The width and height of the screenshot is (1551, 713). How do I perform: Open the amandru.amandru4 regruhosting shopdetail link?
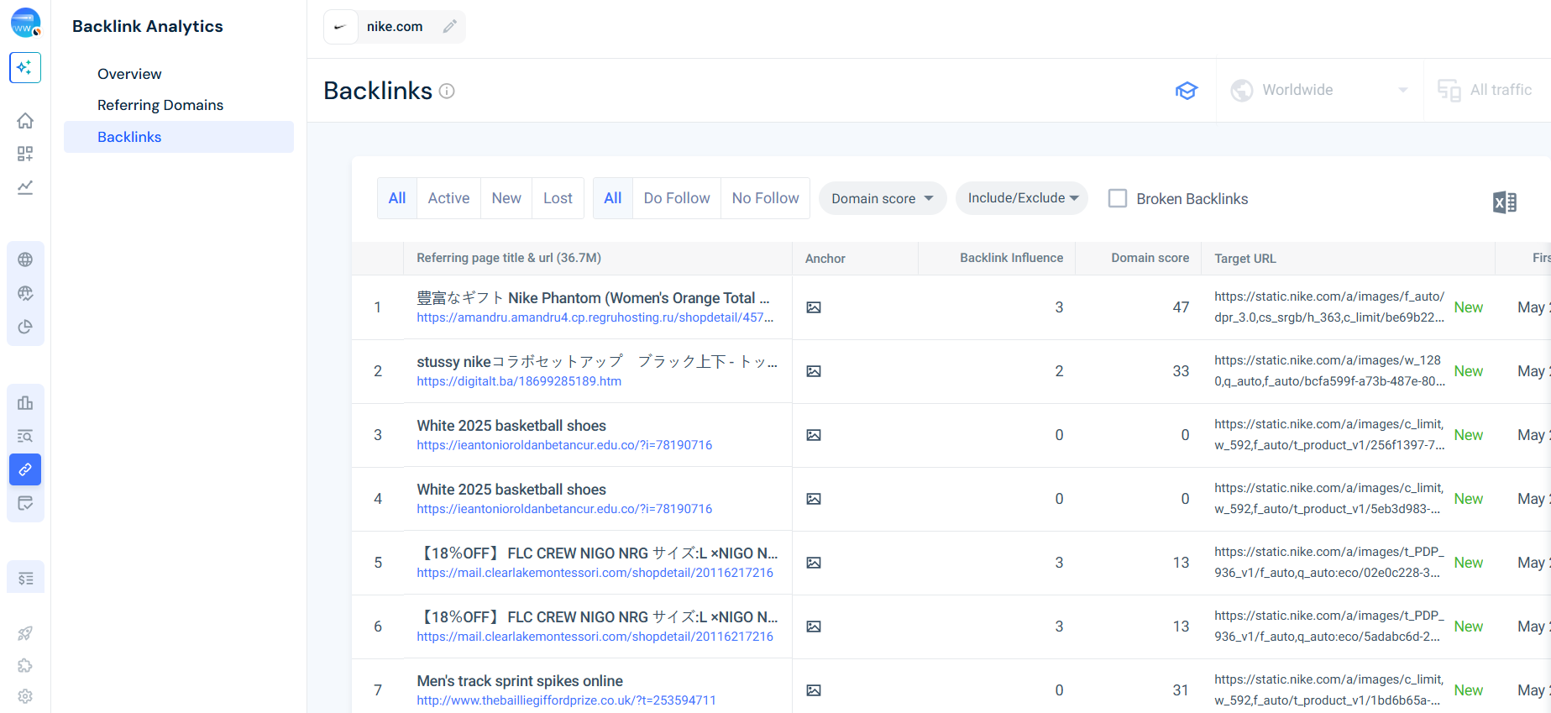pos(595,317)
